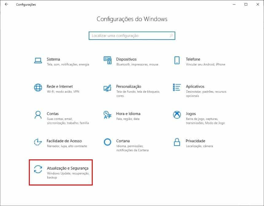
Task: Click the 'Configurações' window title text
Action: point(26,5)
